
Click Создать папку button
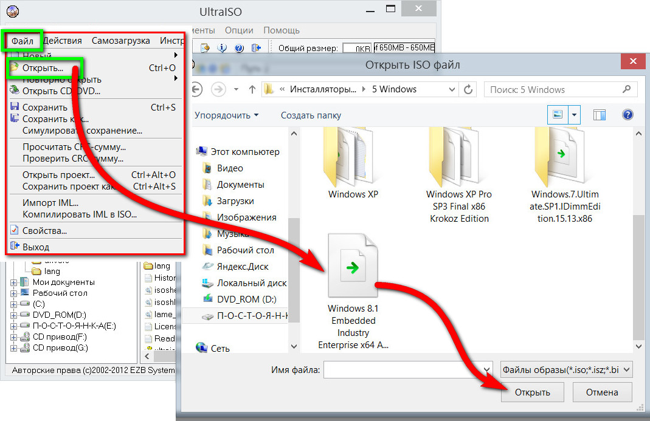pos(311,115)
